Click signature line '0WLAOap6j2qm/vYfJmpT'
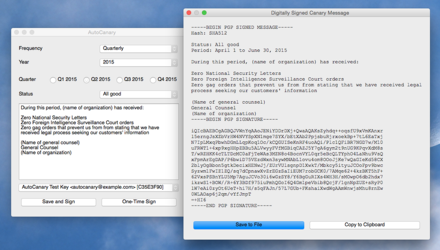Image resolution: width=440 pixels, height=250 pixels. click(x=221, y=194)
